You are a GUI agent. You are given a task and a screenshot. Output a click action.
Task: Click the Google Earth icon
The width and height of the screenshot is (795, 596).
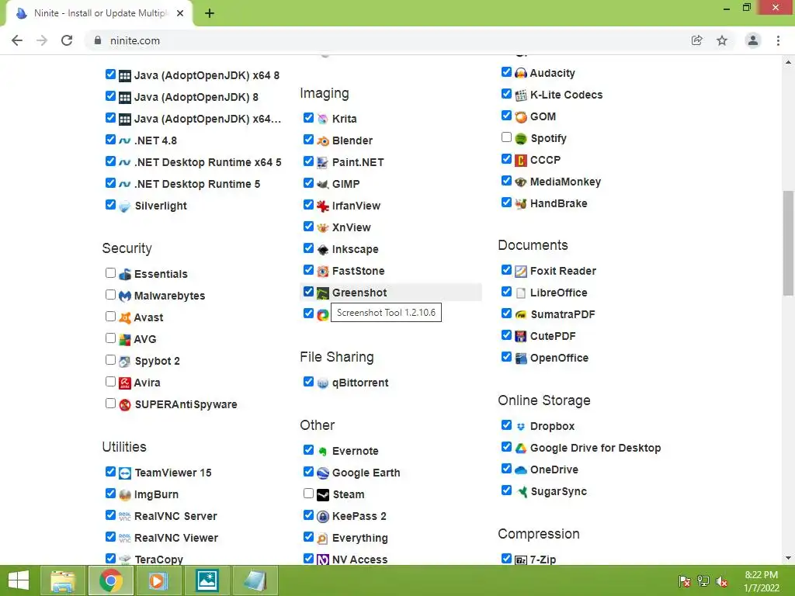coord(322,473)
